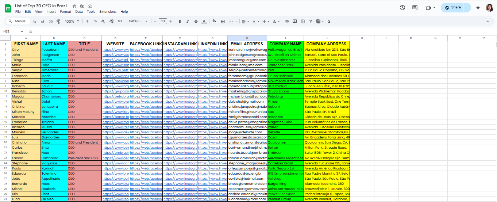Open the Default font dropdown

pos(138,22)
